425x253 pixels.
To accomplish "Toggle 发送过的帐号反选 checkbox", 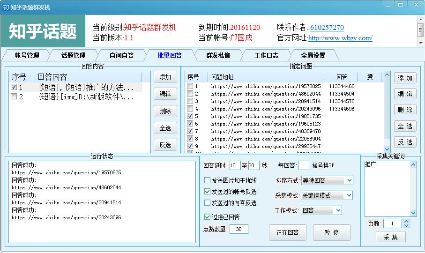I will (208, 192).
